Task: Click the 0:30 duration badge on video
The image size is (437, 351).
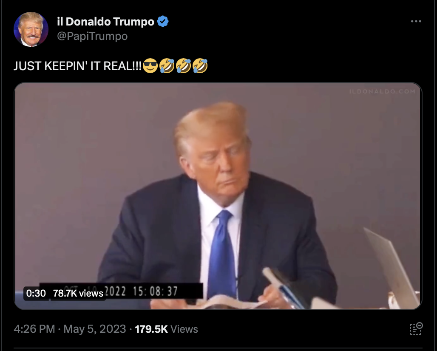Action: coord(36,293)
